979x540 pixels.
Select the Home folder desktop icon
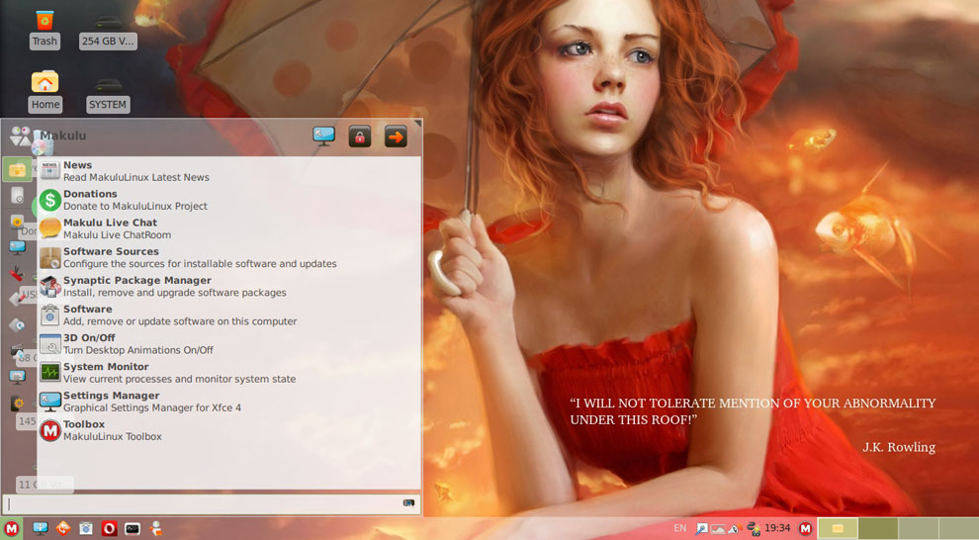pos(44,91)
